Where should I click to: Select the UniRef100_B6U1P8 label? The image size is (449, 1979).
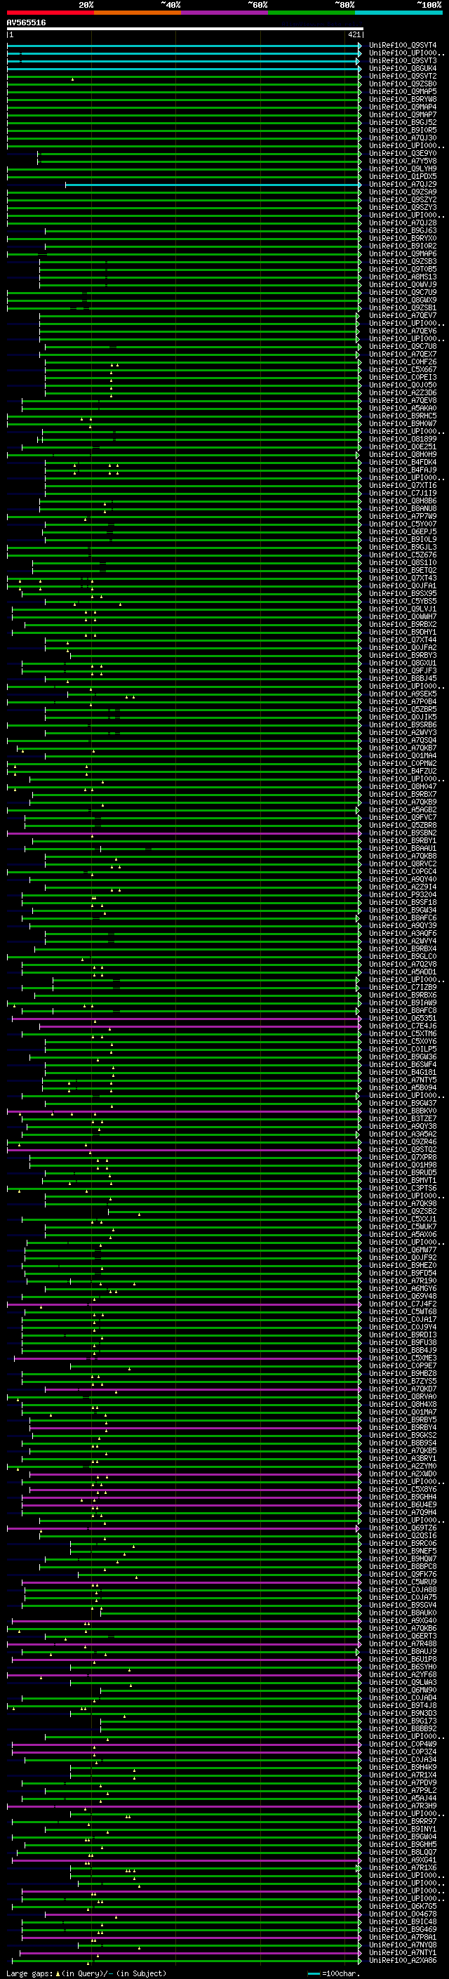[x=402, y=1659]
